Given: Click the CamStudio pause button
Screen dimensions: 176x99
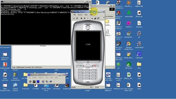Looking at the screenshot, I should point(34,82).
